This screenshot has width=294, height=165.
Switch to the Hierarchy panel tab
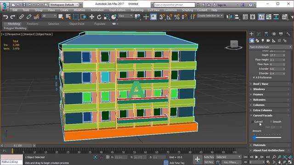266,33
